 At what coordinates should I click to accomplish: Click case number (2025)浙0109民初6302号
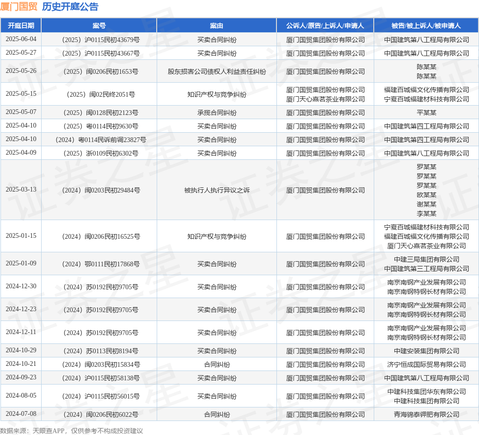pyautogui.click(x=101, y=153)
